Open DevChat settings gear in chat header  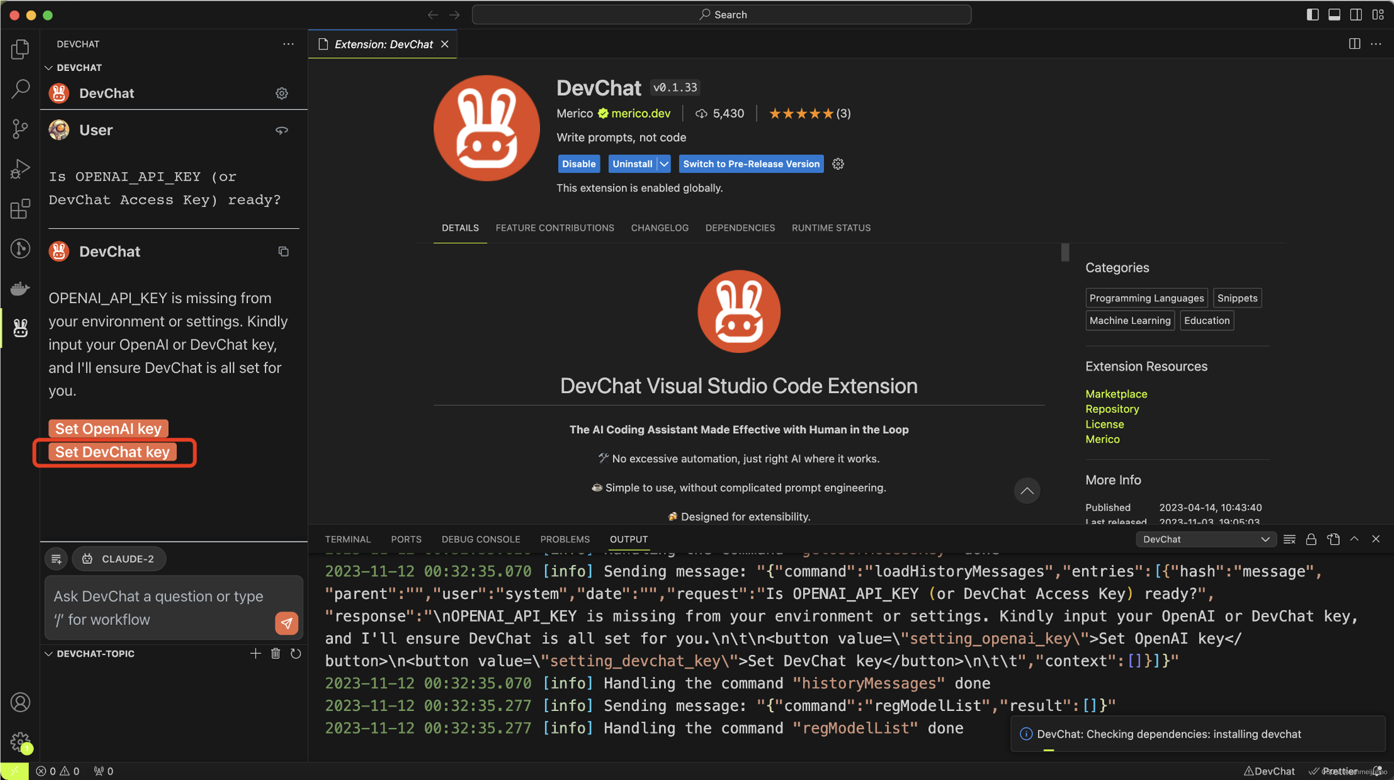click(281, 93)
